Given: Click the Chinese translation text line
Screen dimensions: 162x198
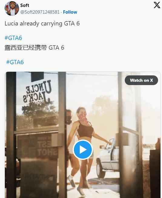Looking at the screenshot, I should [34, 48].
